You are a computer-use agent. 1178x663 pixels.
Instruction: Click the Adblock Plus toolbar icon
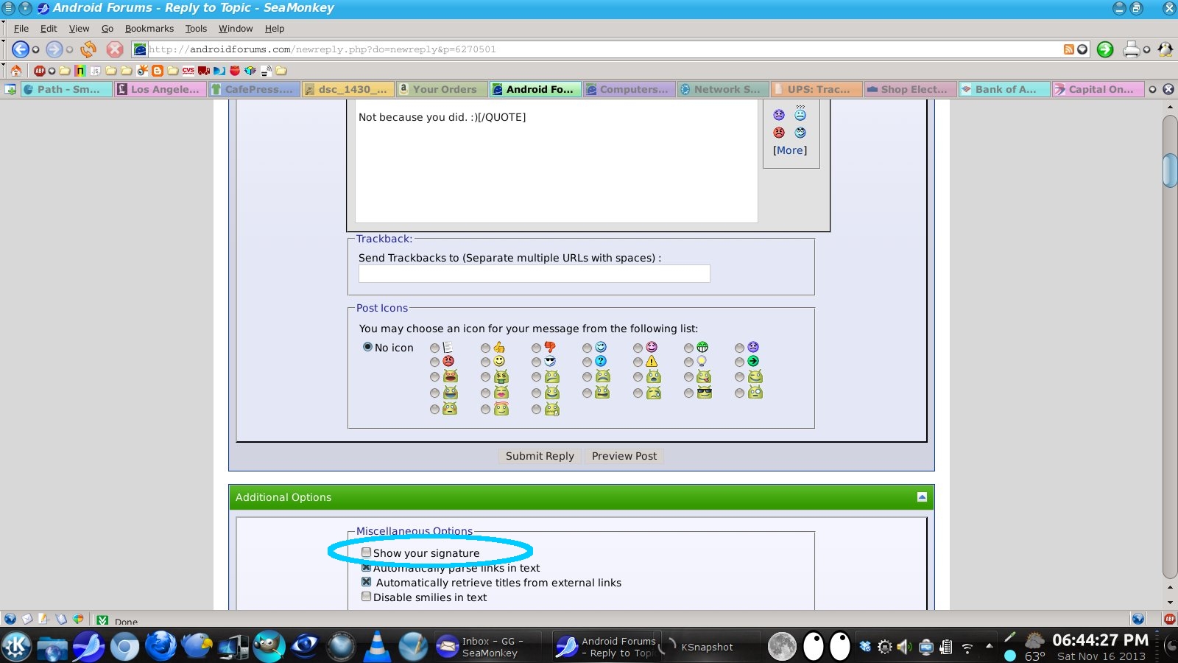39,71
